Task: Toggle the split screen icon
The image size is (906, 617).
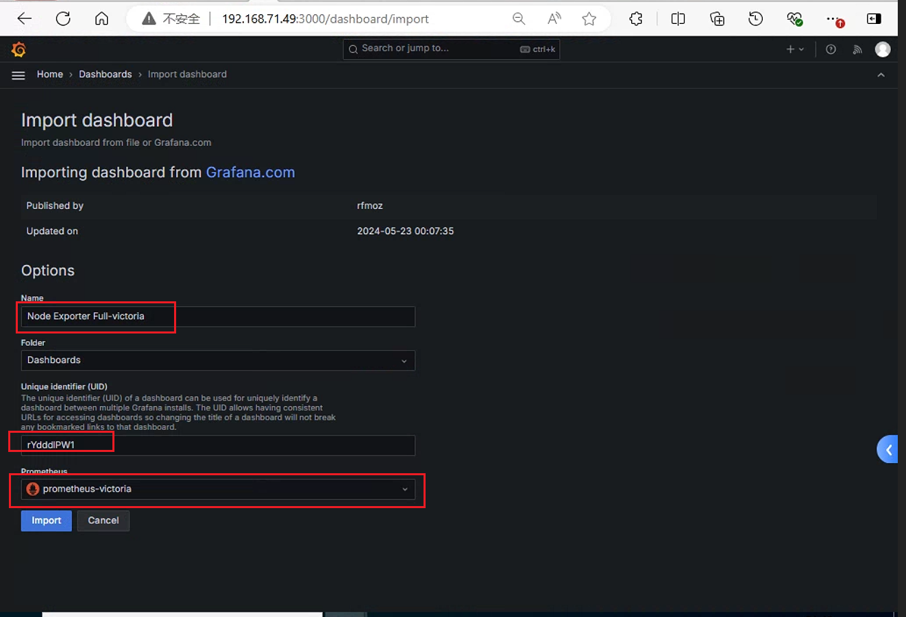Action: point(678,19)
